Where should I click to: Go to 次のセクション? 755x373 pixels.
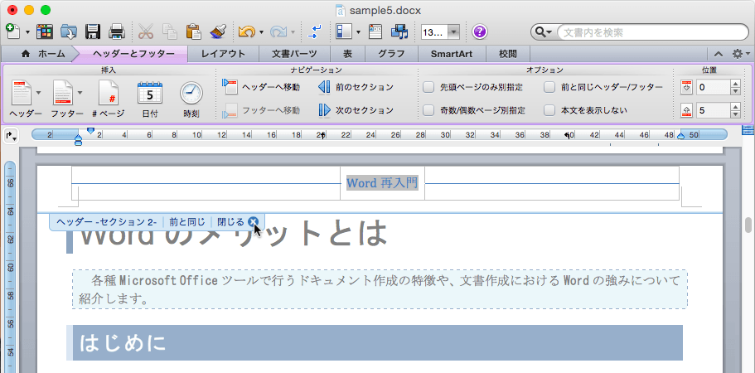(x=356, y=110)
